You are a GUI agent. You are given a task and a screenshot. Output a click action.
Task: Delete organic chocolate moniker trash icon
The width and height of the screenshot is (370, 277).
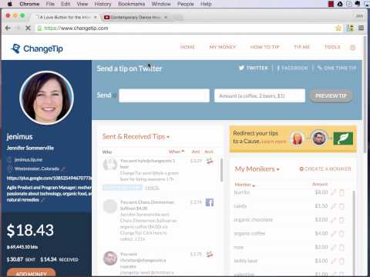pyautogui.click(x=341, y=220)
